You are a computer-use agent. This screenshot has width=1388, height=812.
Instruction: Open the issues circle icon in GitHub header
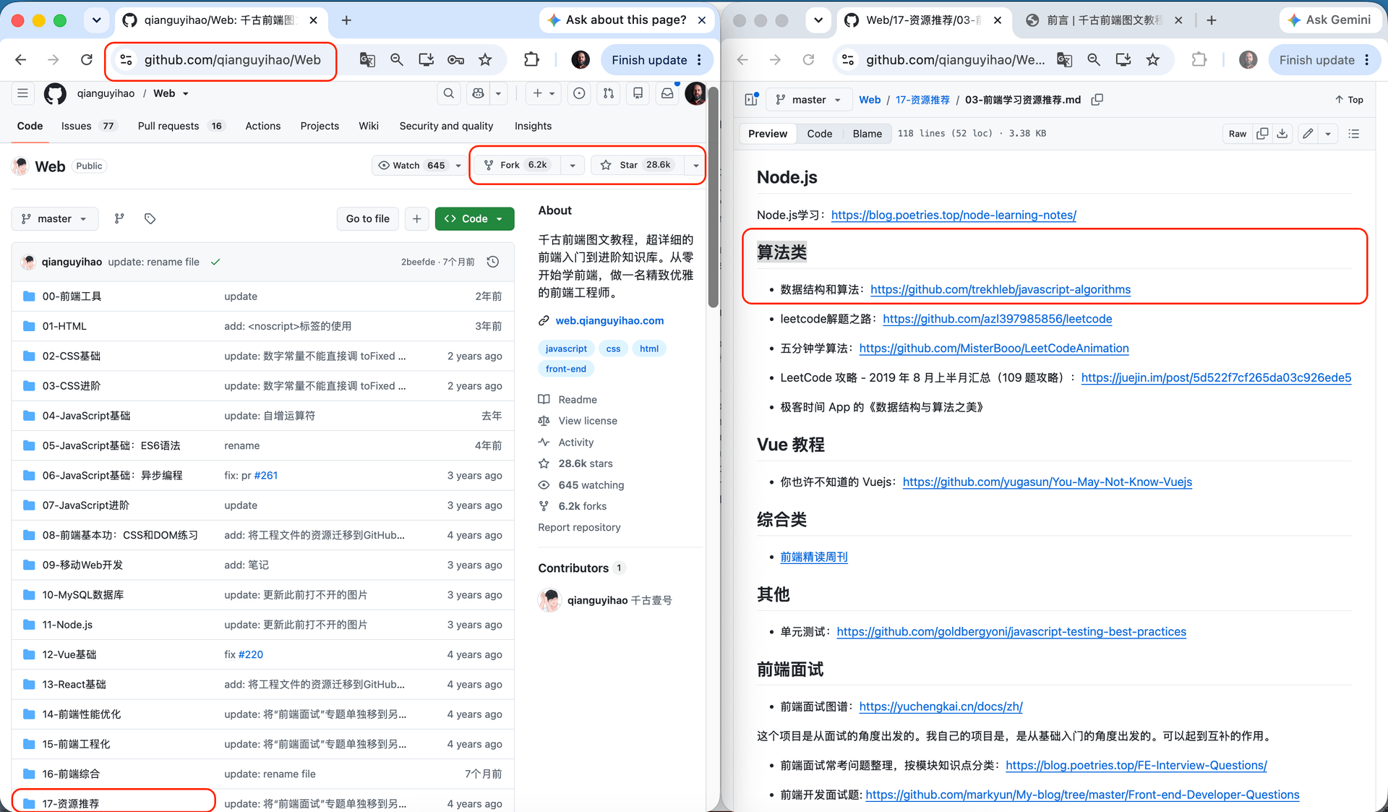(579, 93)
